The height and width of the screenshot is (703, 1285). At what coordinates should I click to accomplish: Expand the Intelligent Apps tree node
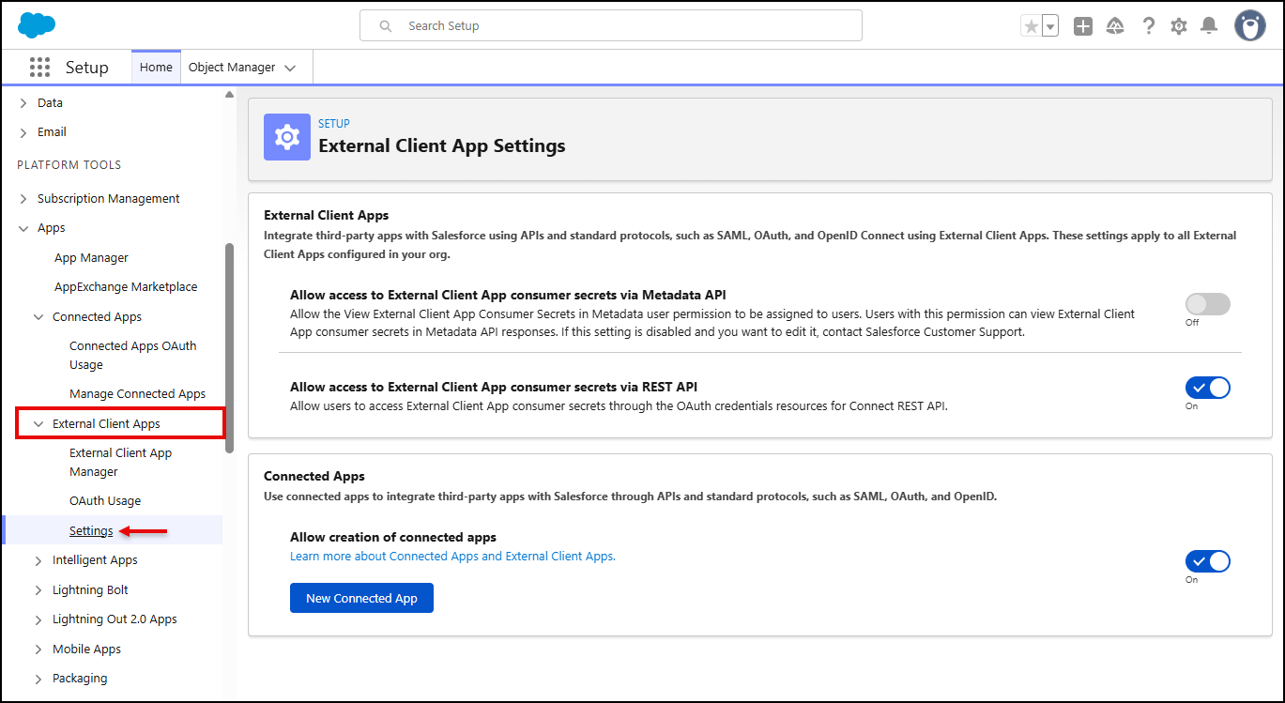[x=38, y=560]
